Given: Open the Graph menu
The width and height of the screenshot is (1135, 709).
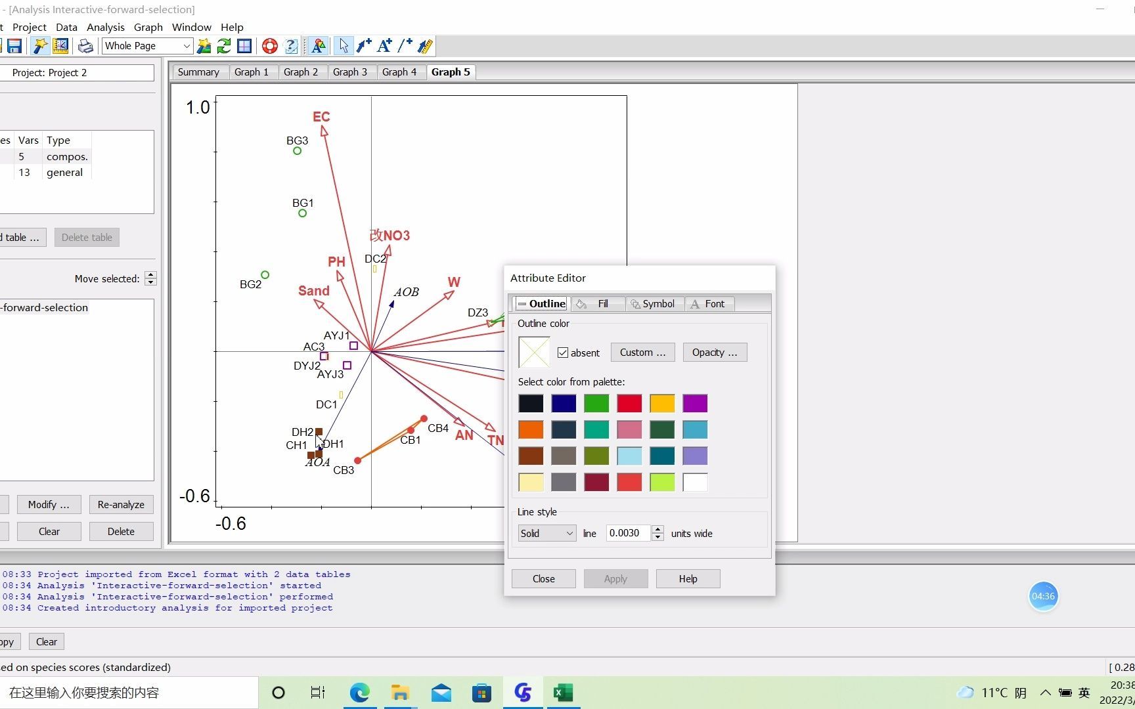Looking at the screenshot, I should [x=148, y=27].
